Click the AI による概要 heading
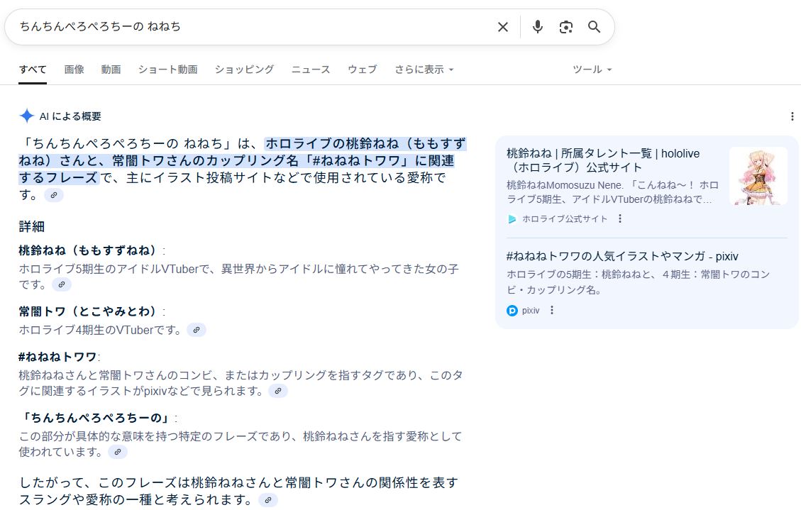Image resolution: width=801 pixels, height=510 pixels. point(70,116)
